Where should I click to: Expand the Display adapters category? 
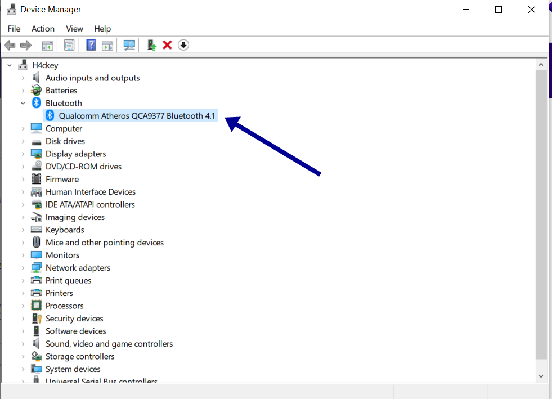pos(23,154)
